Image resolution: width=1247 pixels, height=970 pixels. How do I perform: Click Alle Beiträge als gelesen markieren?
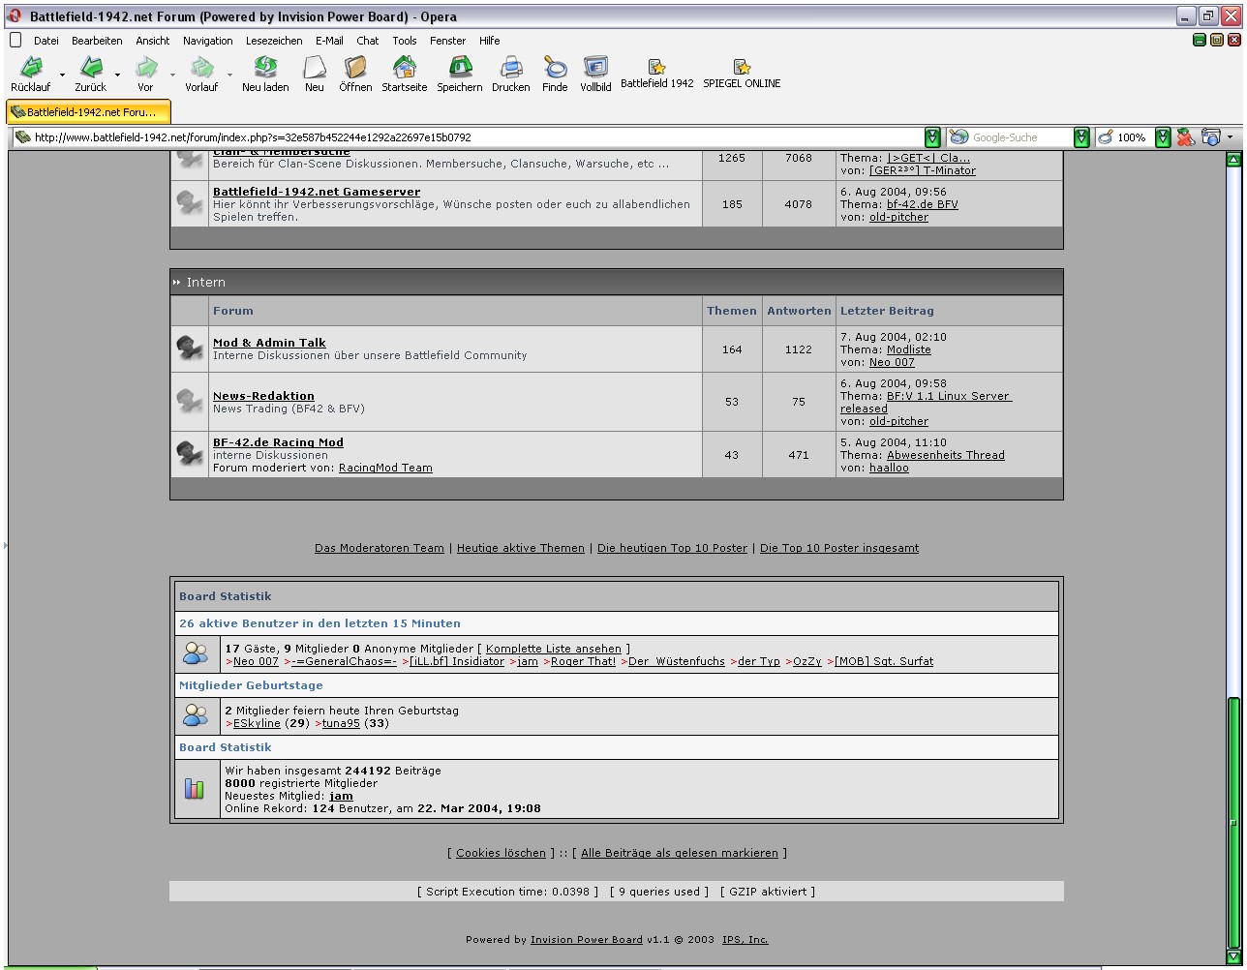point(680,853)
